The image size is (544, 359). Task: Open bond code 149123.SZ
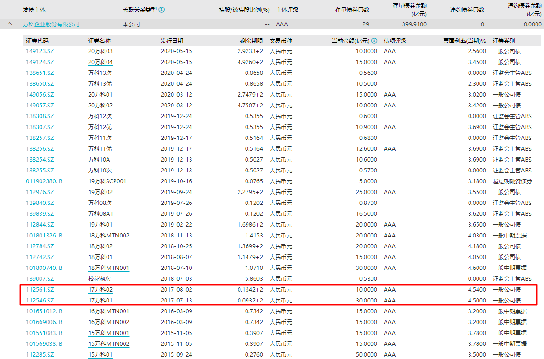[40, 51]
